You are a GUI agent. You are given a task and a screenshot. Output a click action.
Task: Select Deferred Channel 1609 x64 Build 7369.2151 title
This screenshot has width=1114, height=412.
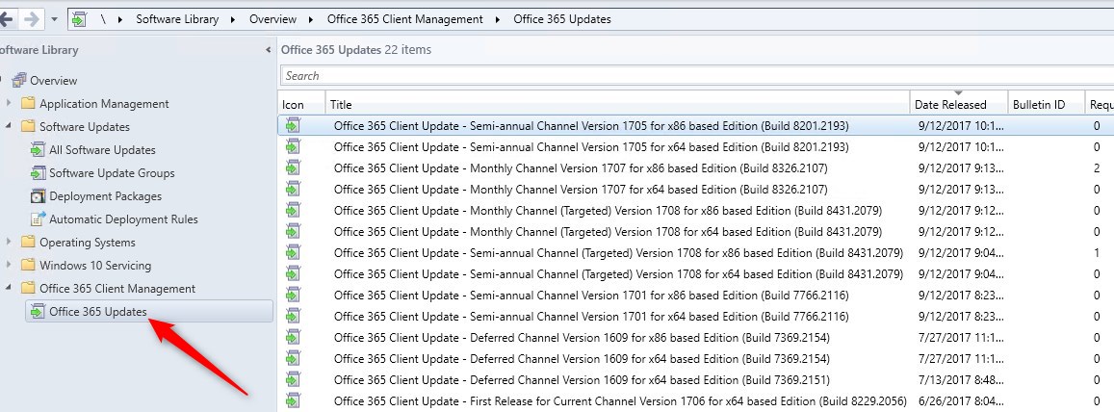coord(582,379)
